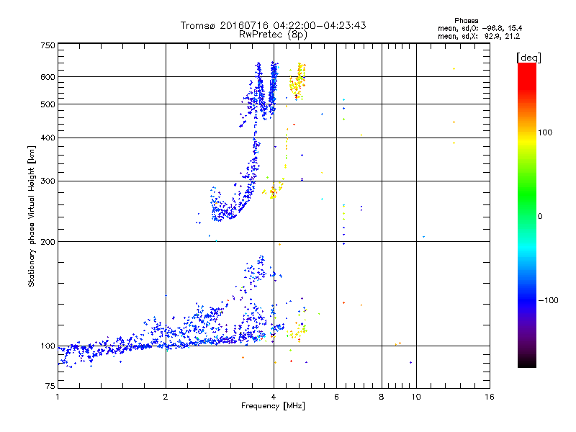The image size is (576, 432).
Task: Click the y-axis '75' tick label
Action: (x=50, y=386)
